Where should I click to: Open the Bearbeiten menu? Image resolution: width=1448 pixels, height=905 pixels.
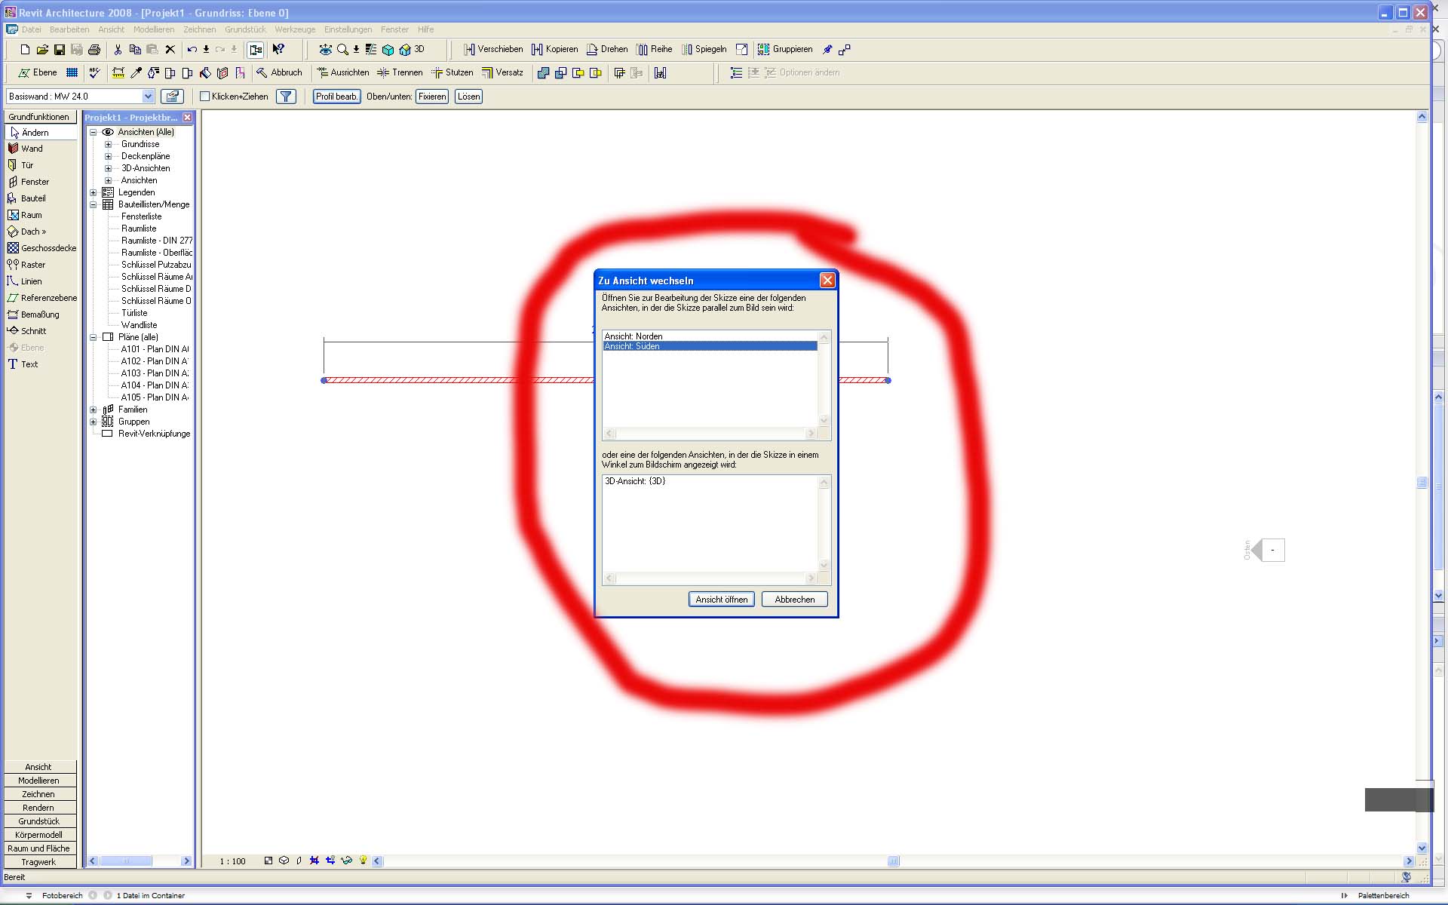69,29
